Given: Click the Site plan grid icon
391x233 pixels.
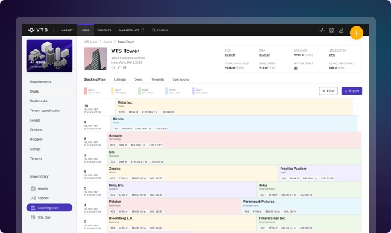Looking at the screenshot, I should point(33,217).
